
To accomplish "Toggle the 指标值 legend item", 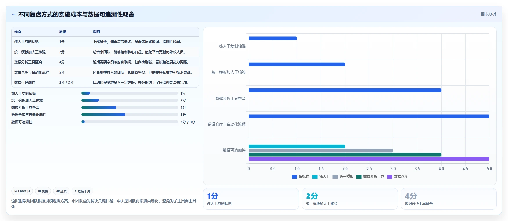I will (x=300, y=177).
